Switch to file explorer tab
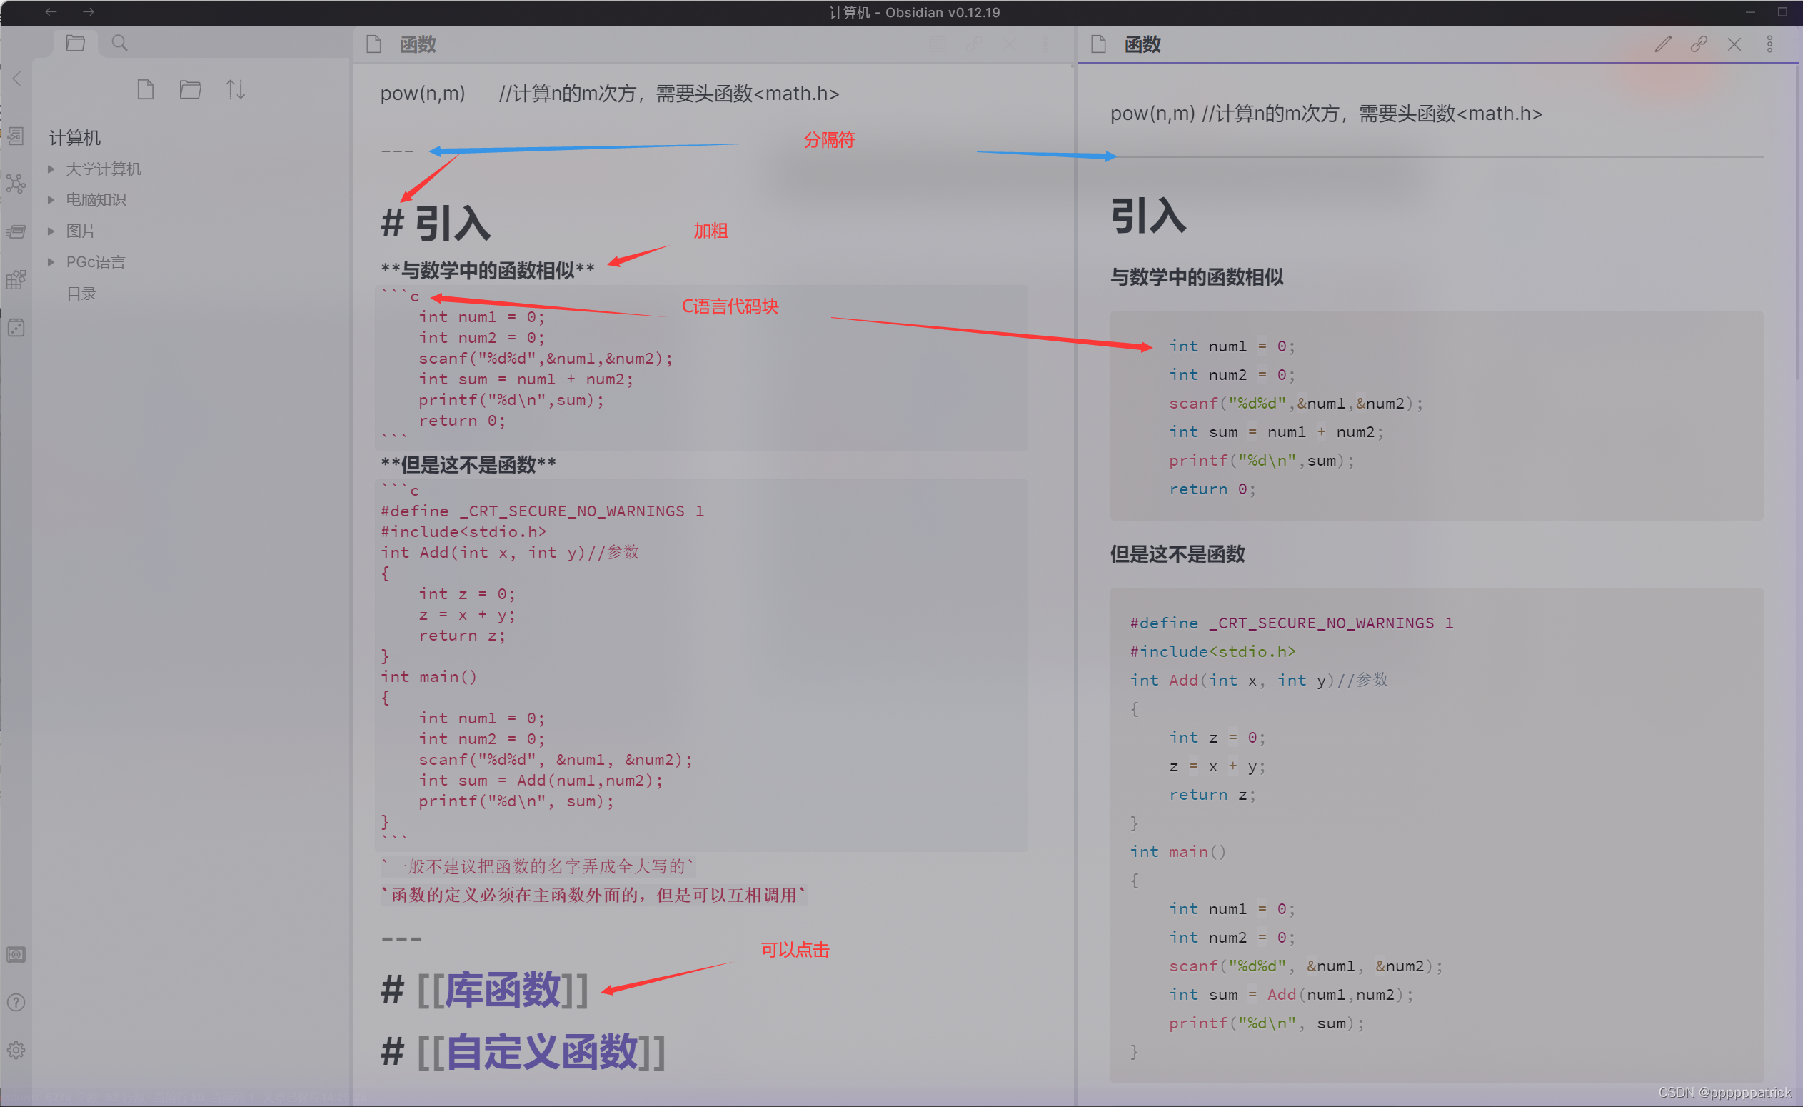The height and width of the screenshot is (1107, 1803). pos(76,43)
